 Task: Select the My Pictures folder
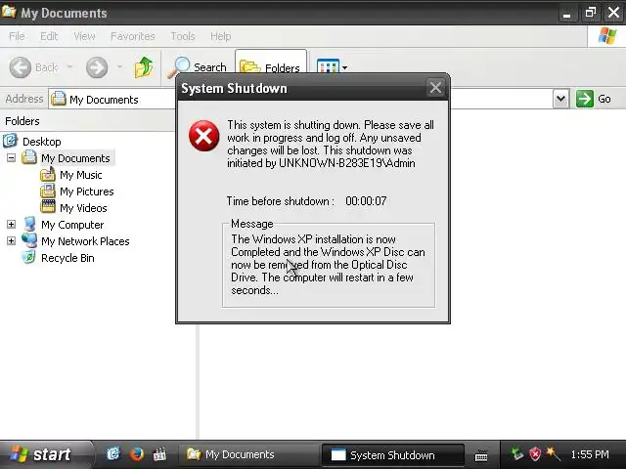pos(87,192)
